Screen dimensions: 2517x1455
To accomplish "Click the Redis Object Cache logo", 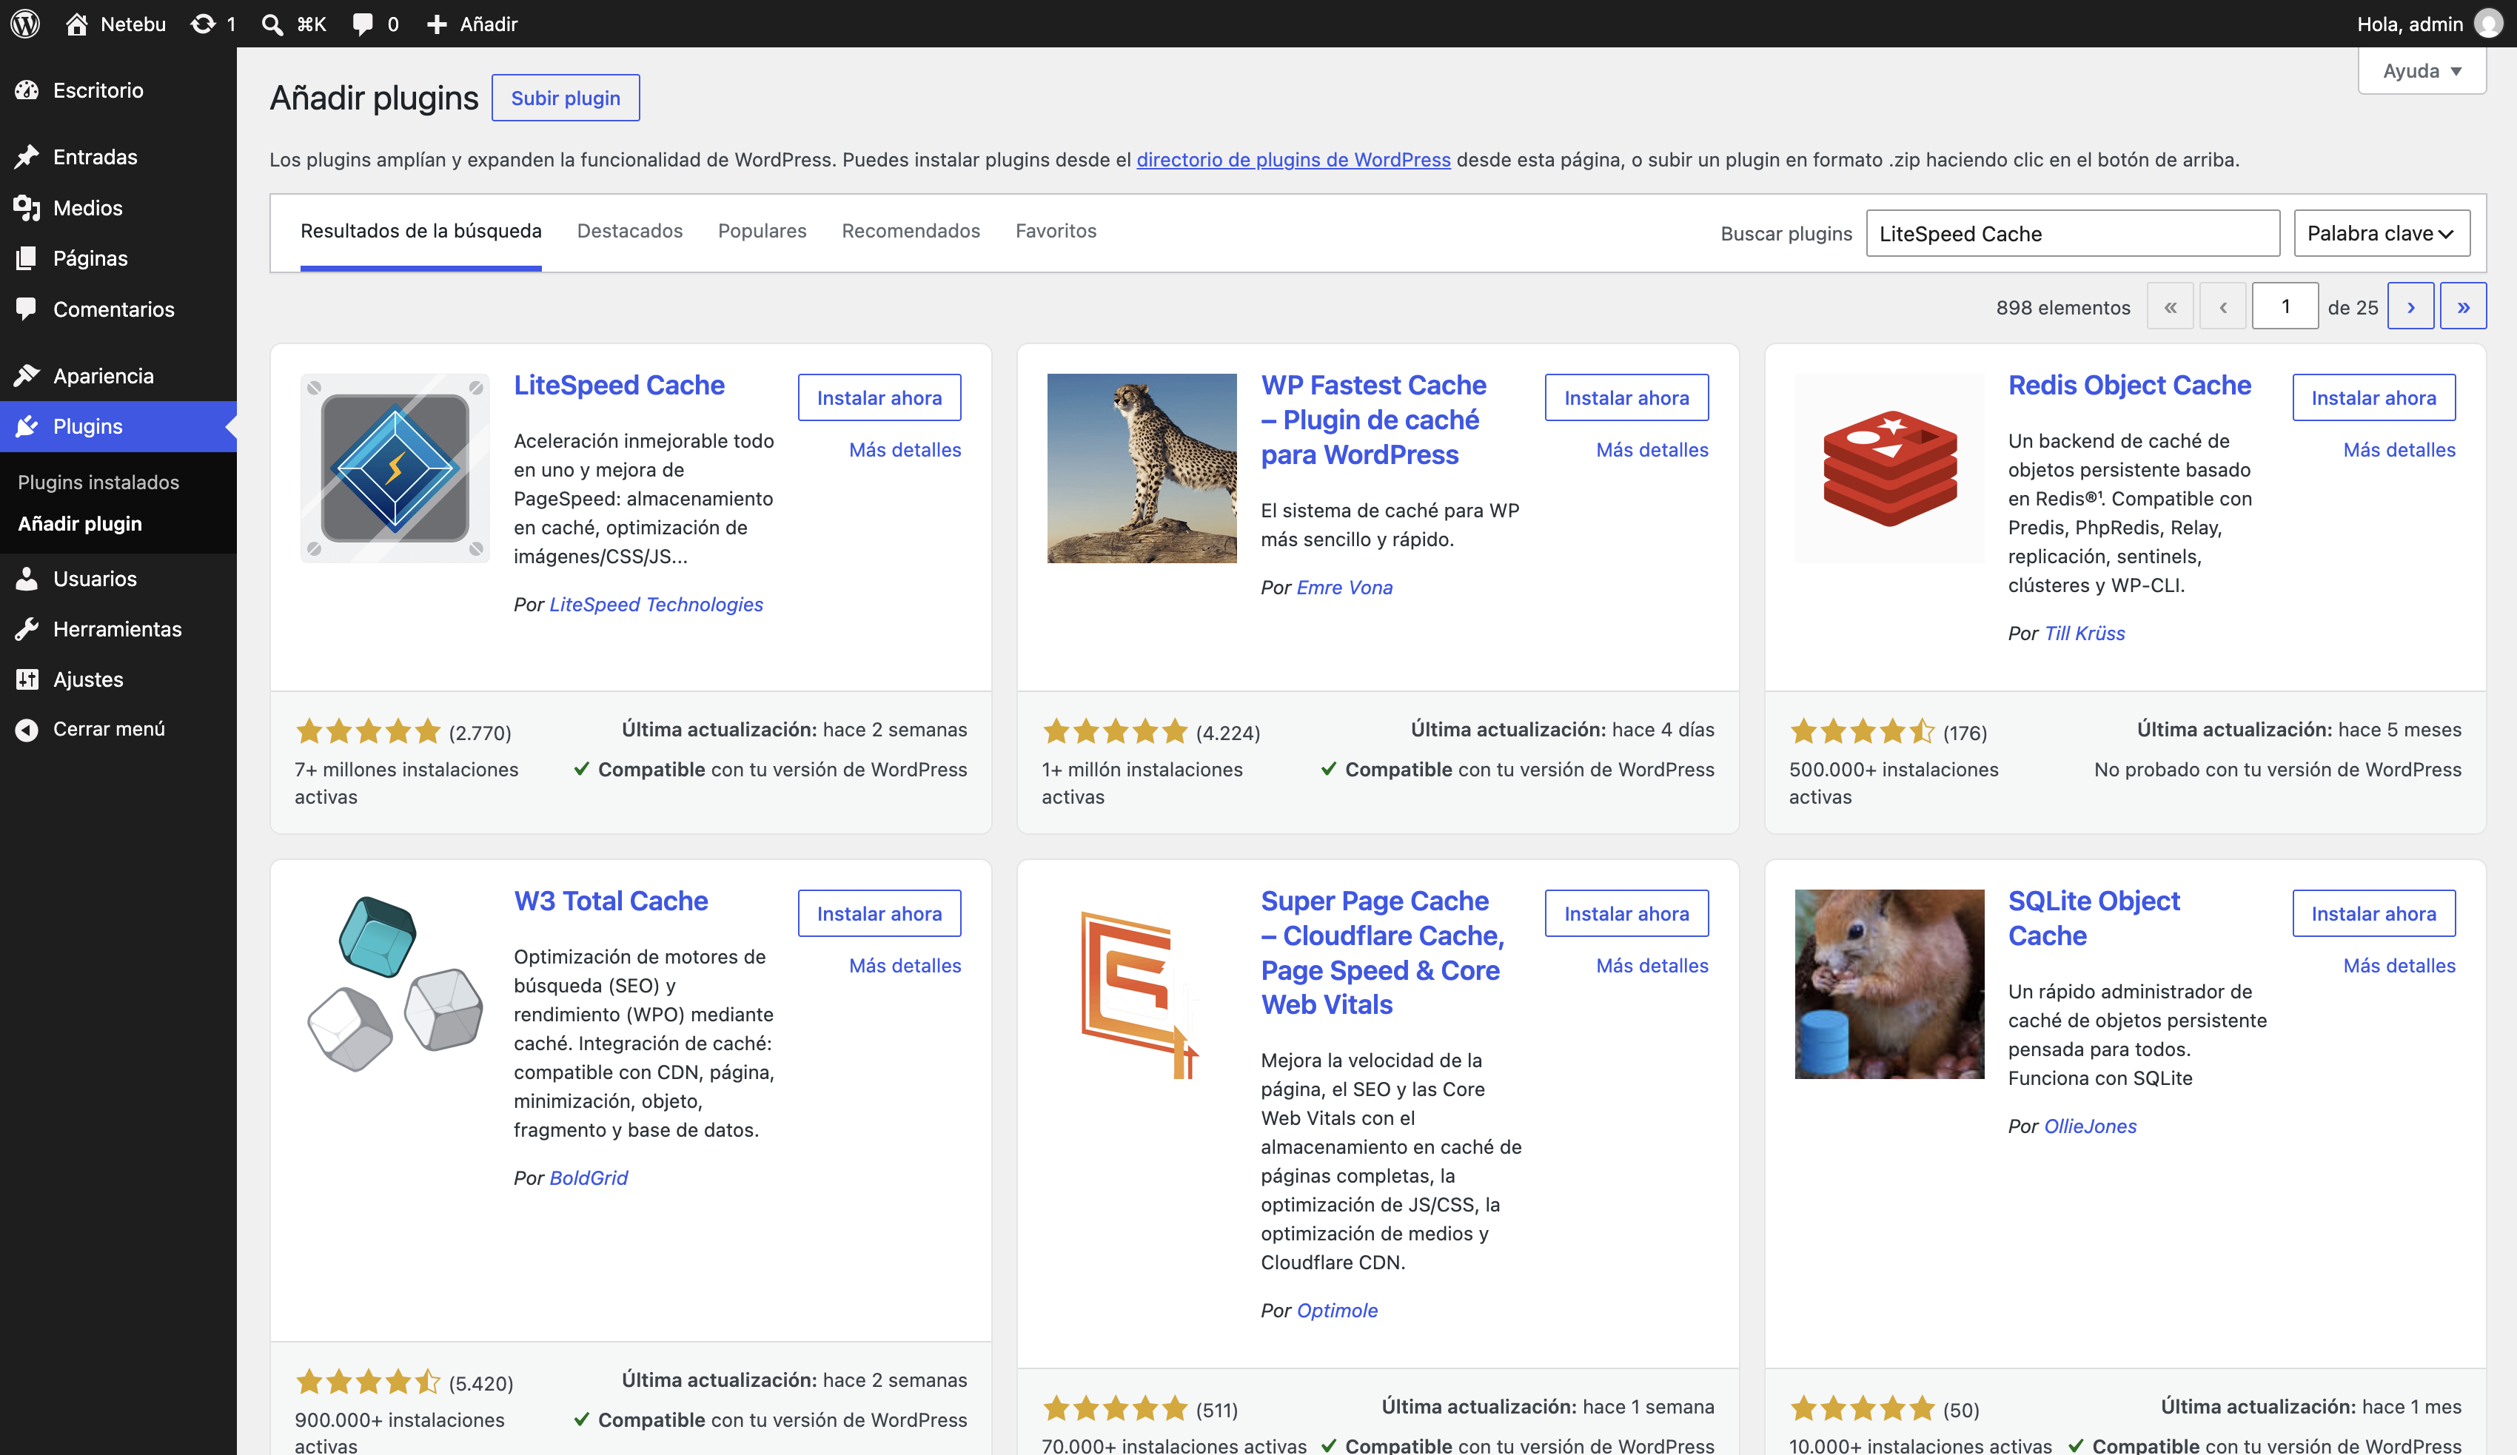I will [1890, 467].
